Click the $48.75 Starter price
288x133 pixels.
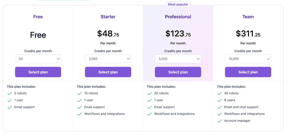coord(108,34)
